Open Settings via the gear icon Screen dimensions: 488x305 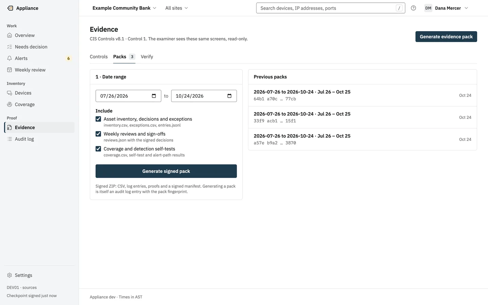(x=9, y=275)
